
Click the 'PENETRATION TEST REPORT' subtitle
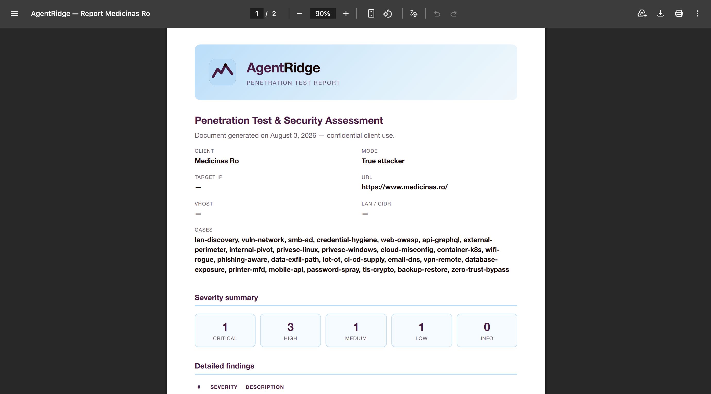click(x=293, y=83)
